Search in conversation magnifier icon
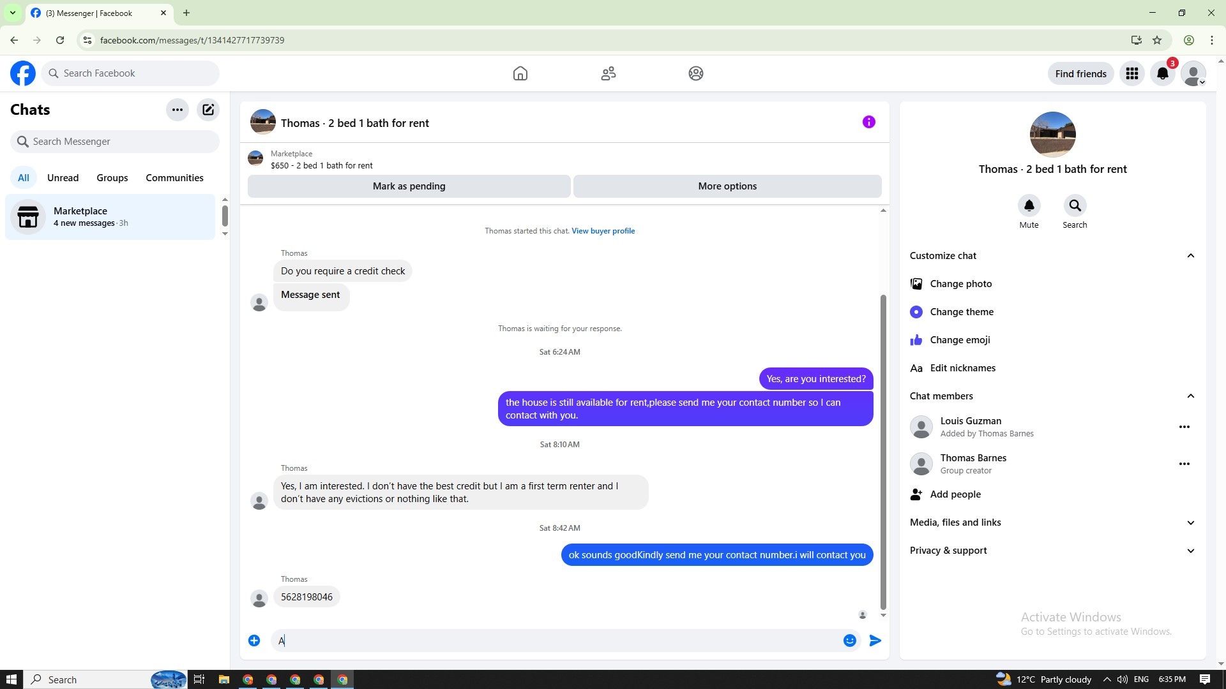The width and height of the screenshot is (1226, 689). coord(1075,205)
